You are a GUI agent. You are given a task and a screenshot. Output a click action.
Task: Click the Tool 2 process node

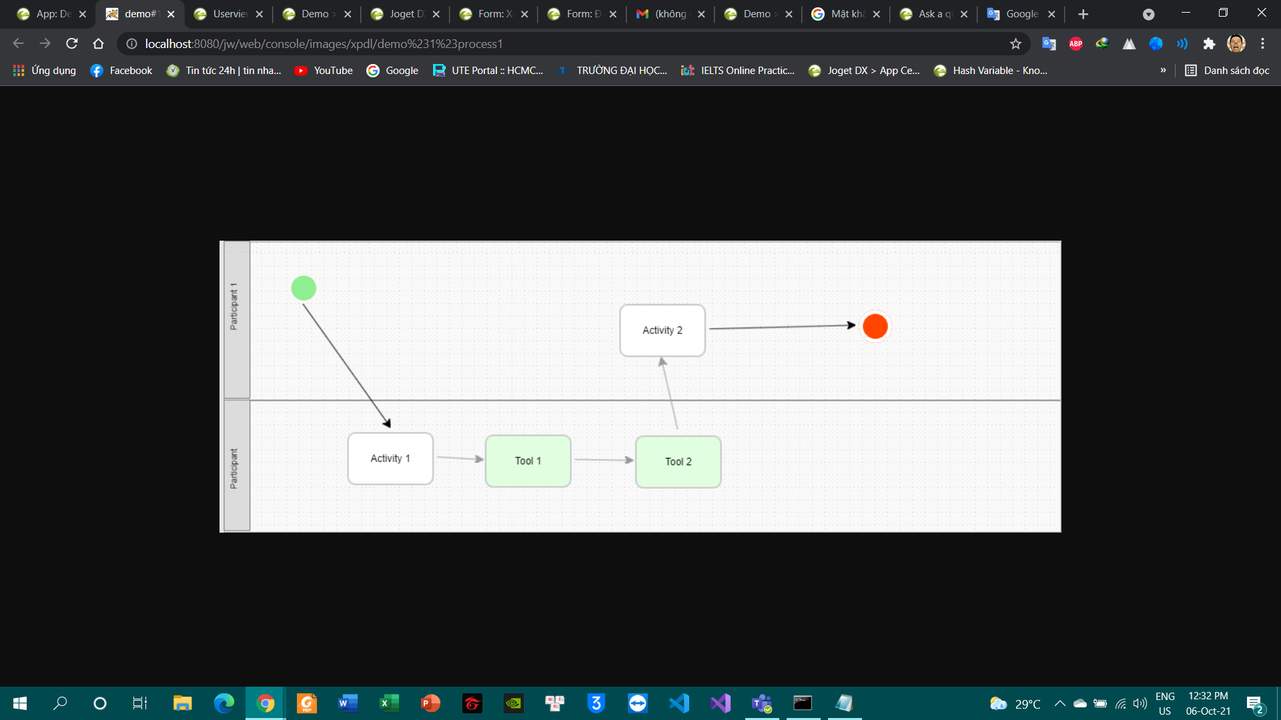point(678,461)
